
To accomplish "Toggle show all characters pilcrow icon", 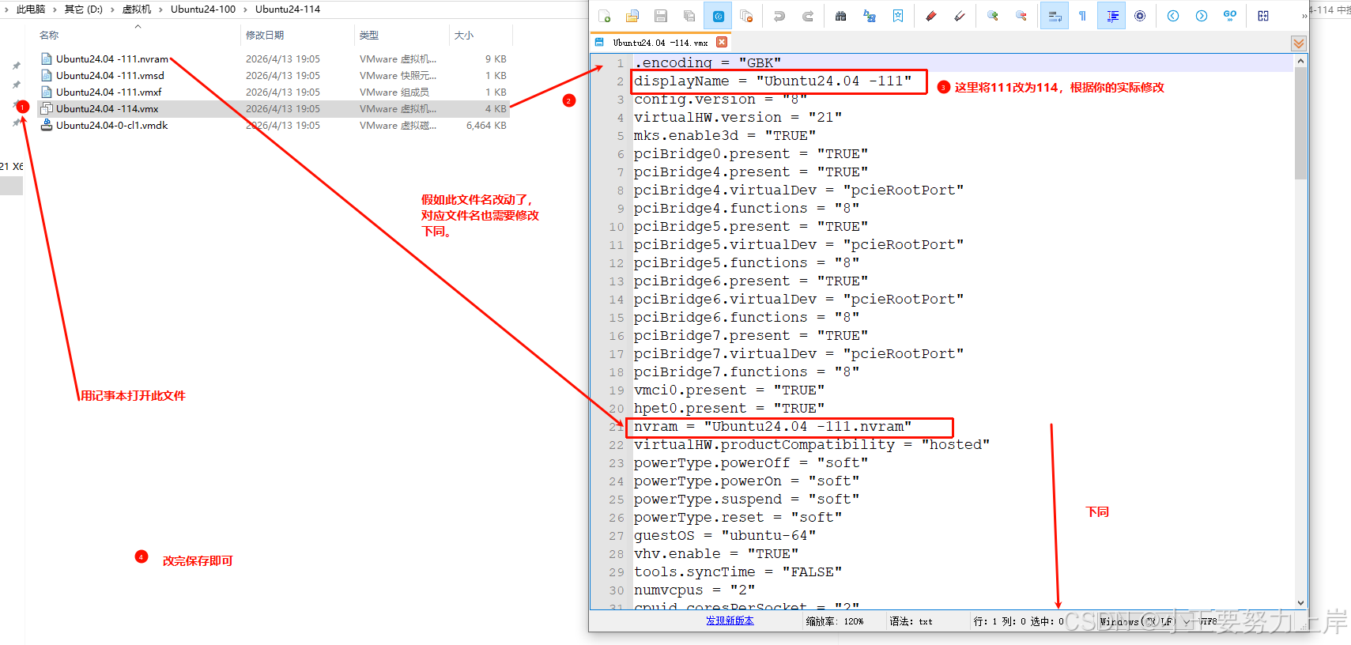I will (x=1083, y=16).
